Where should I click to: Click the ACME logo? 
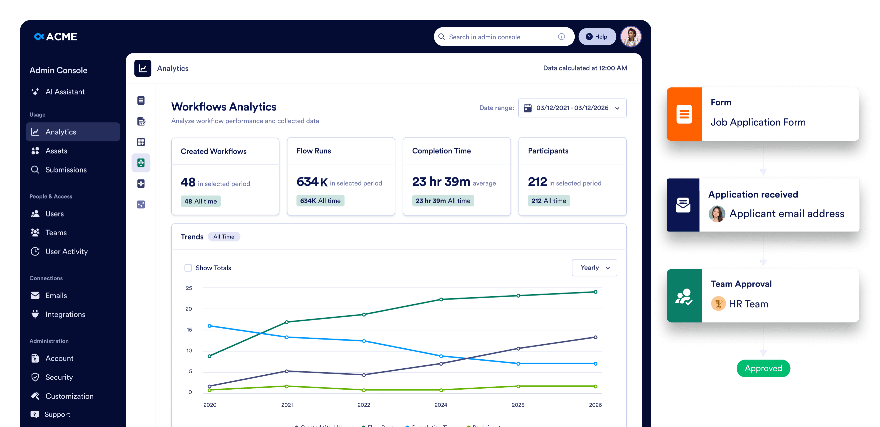point(56,37)
